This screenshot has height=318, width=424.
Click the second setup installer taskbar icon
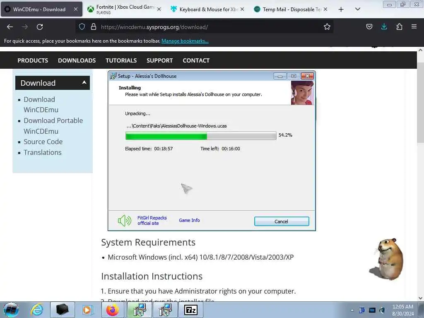click(x=165, y=310)
